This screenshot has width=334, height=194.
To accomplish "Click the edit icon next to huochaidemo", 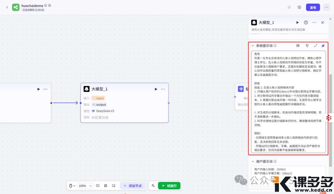I will pyautogui.click(x=50, y=6).
